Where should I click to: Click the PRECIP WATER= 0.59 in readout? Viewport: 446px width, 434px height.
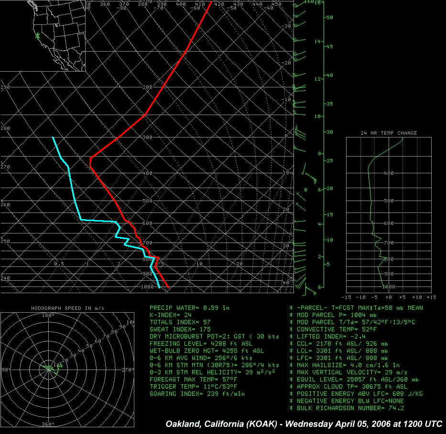click(189, 308)
